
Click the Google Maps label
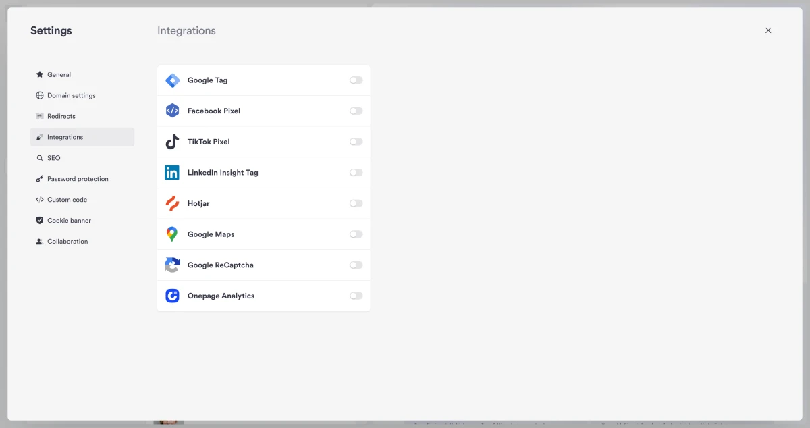(211, 234)
